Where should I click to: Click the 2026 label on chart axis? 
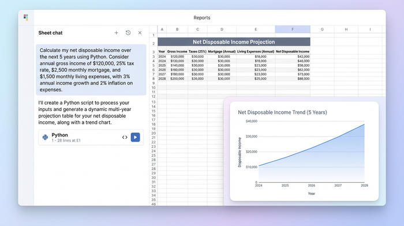(312, 185)
